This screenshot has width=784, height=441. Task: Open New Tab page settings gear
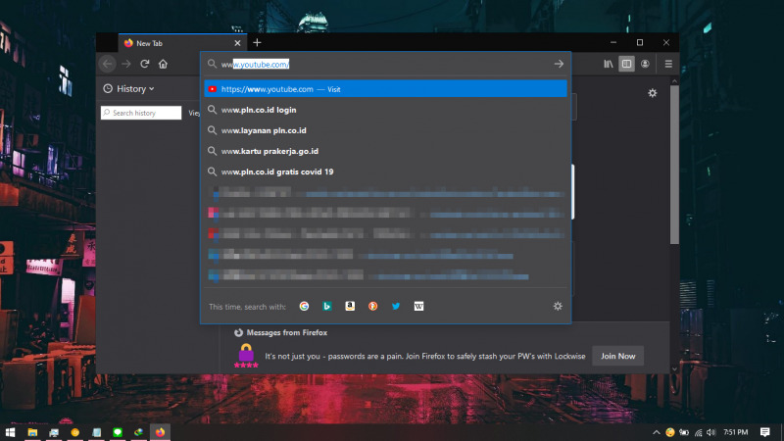(652, 93)
